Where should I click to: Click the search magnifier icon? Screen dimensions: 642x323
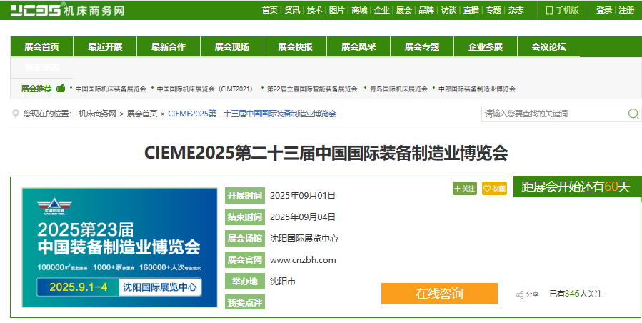point(633,114)
